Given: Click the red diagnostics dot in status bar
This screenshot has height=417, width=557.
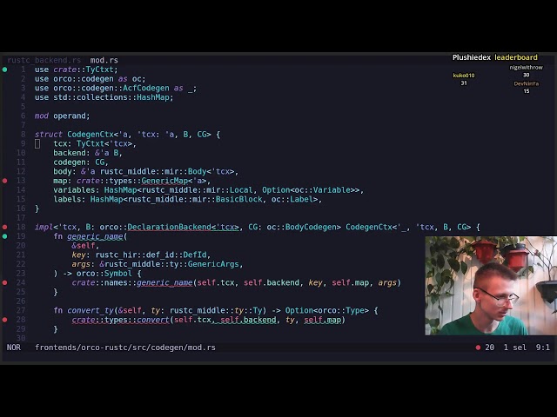Looking at the screenshot, I should point(478,347).
